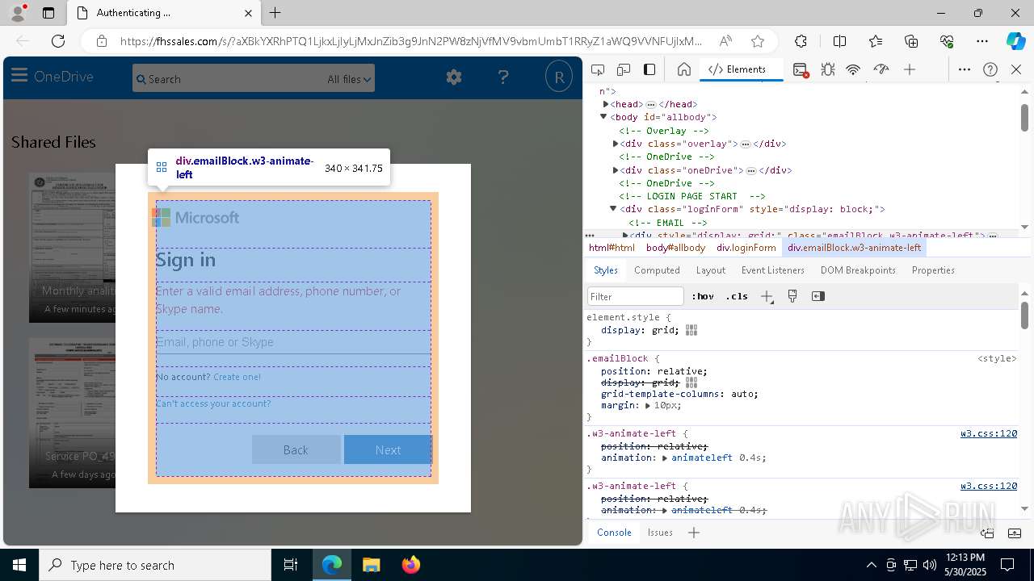The image size is (1034, 581).
Task: Toggle the computed styles sidebar icon
Action: (x=818, y=296)
